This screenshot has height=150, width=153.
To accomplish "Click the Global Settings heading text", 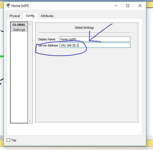I will (84, 28).
